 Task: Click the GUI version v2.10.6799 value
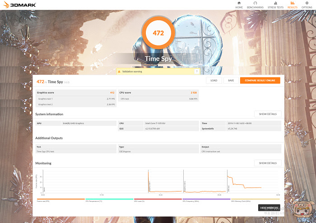tap(153, 129)
